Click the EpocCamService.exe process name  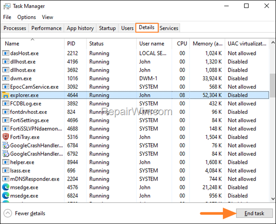(x=34, y=87)
